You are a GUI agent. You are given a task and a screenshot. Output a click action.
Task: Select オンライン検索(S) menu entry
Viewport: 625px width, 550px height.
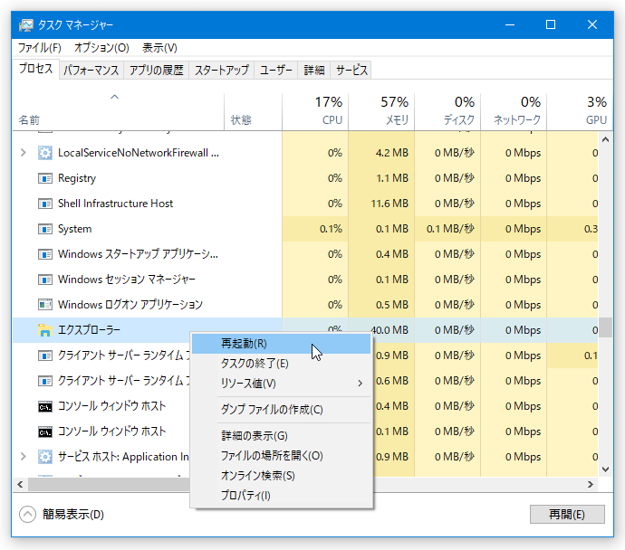[x=282, y=476]
